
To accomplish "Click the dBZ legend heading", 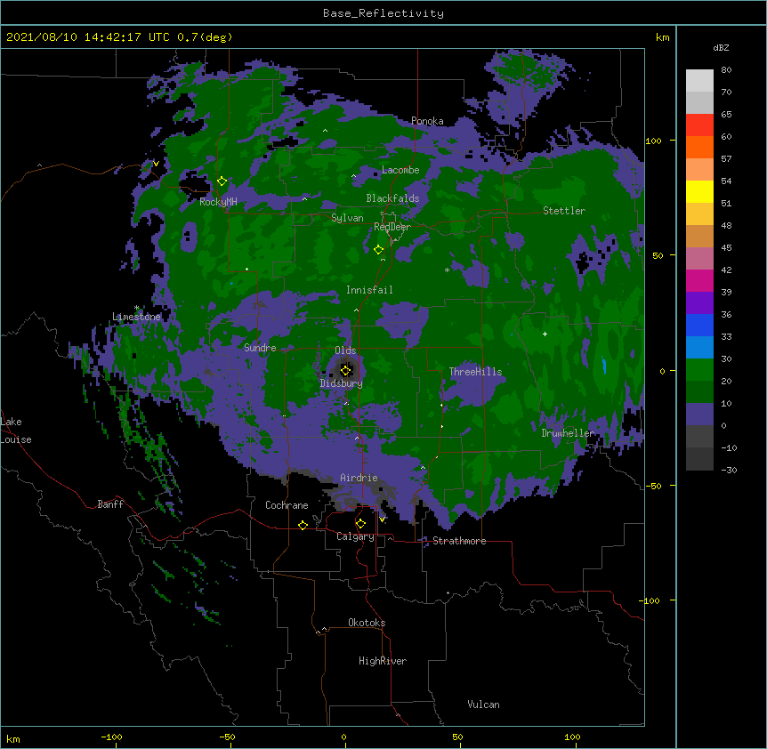I will 721,47.
